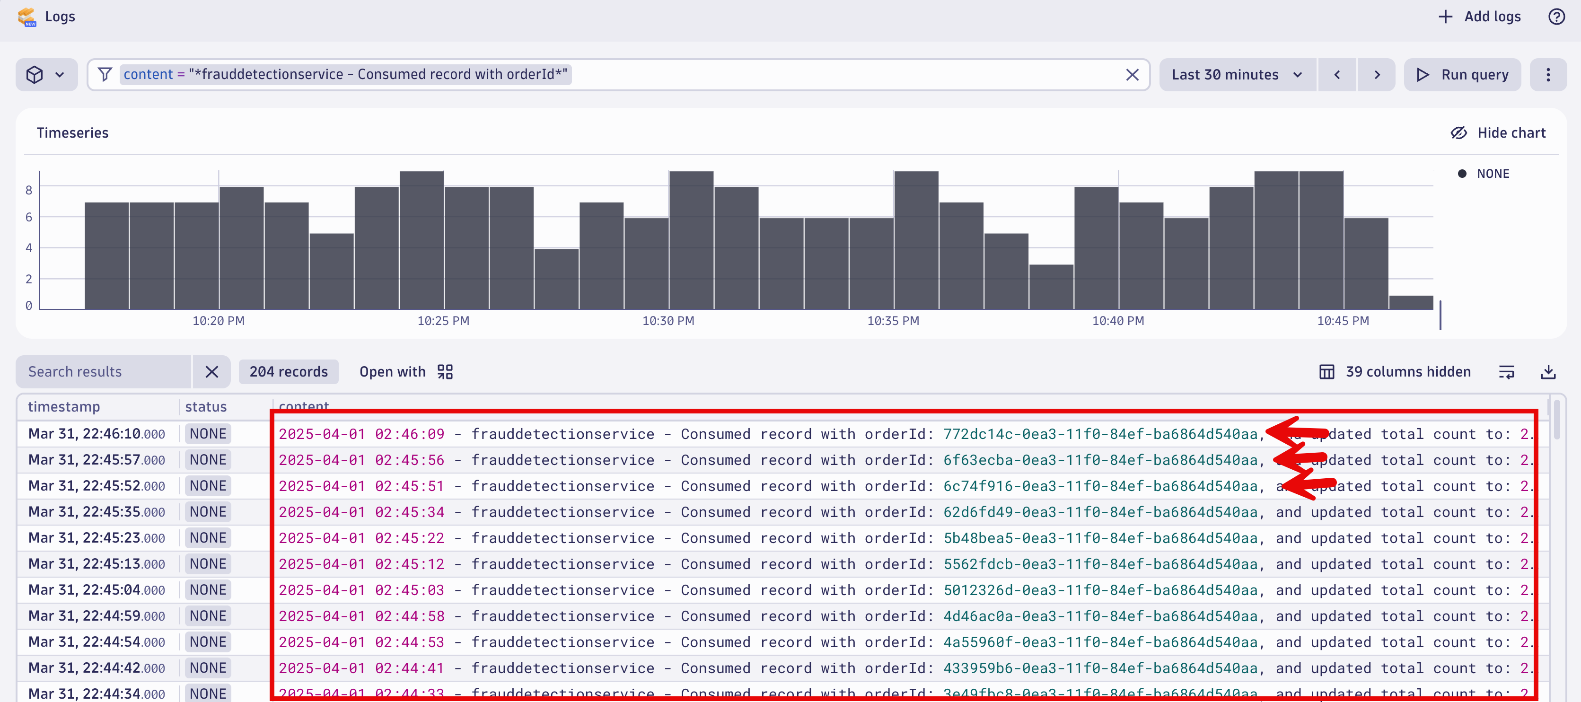Click NONE status in 22:44:59 row

tap(208, 615)
